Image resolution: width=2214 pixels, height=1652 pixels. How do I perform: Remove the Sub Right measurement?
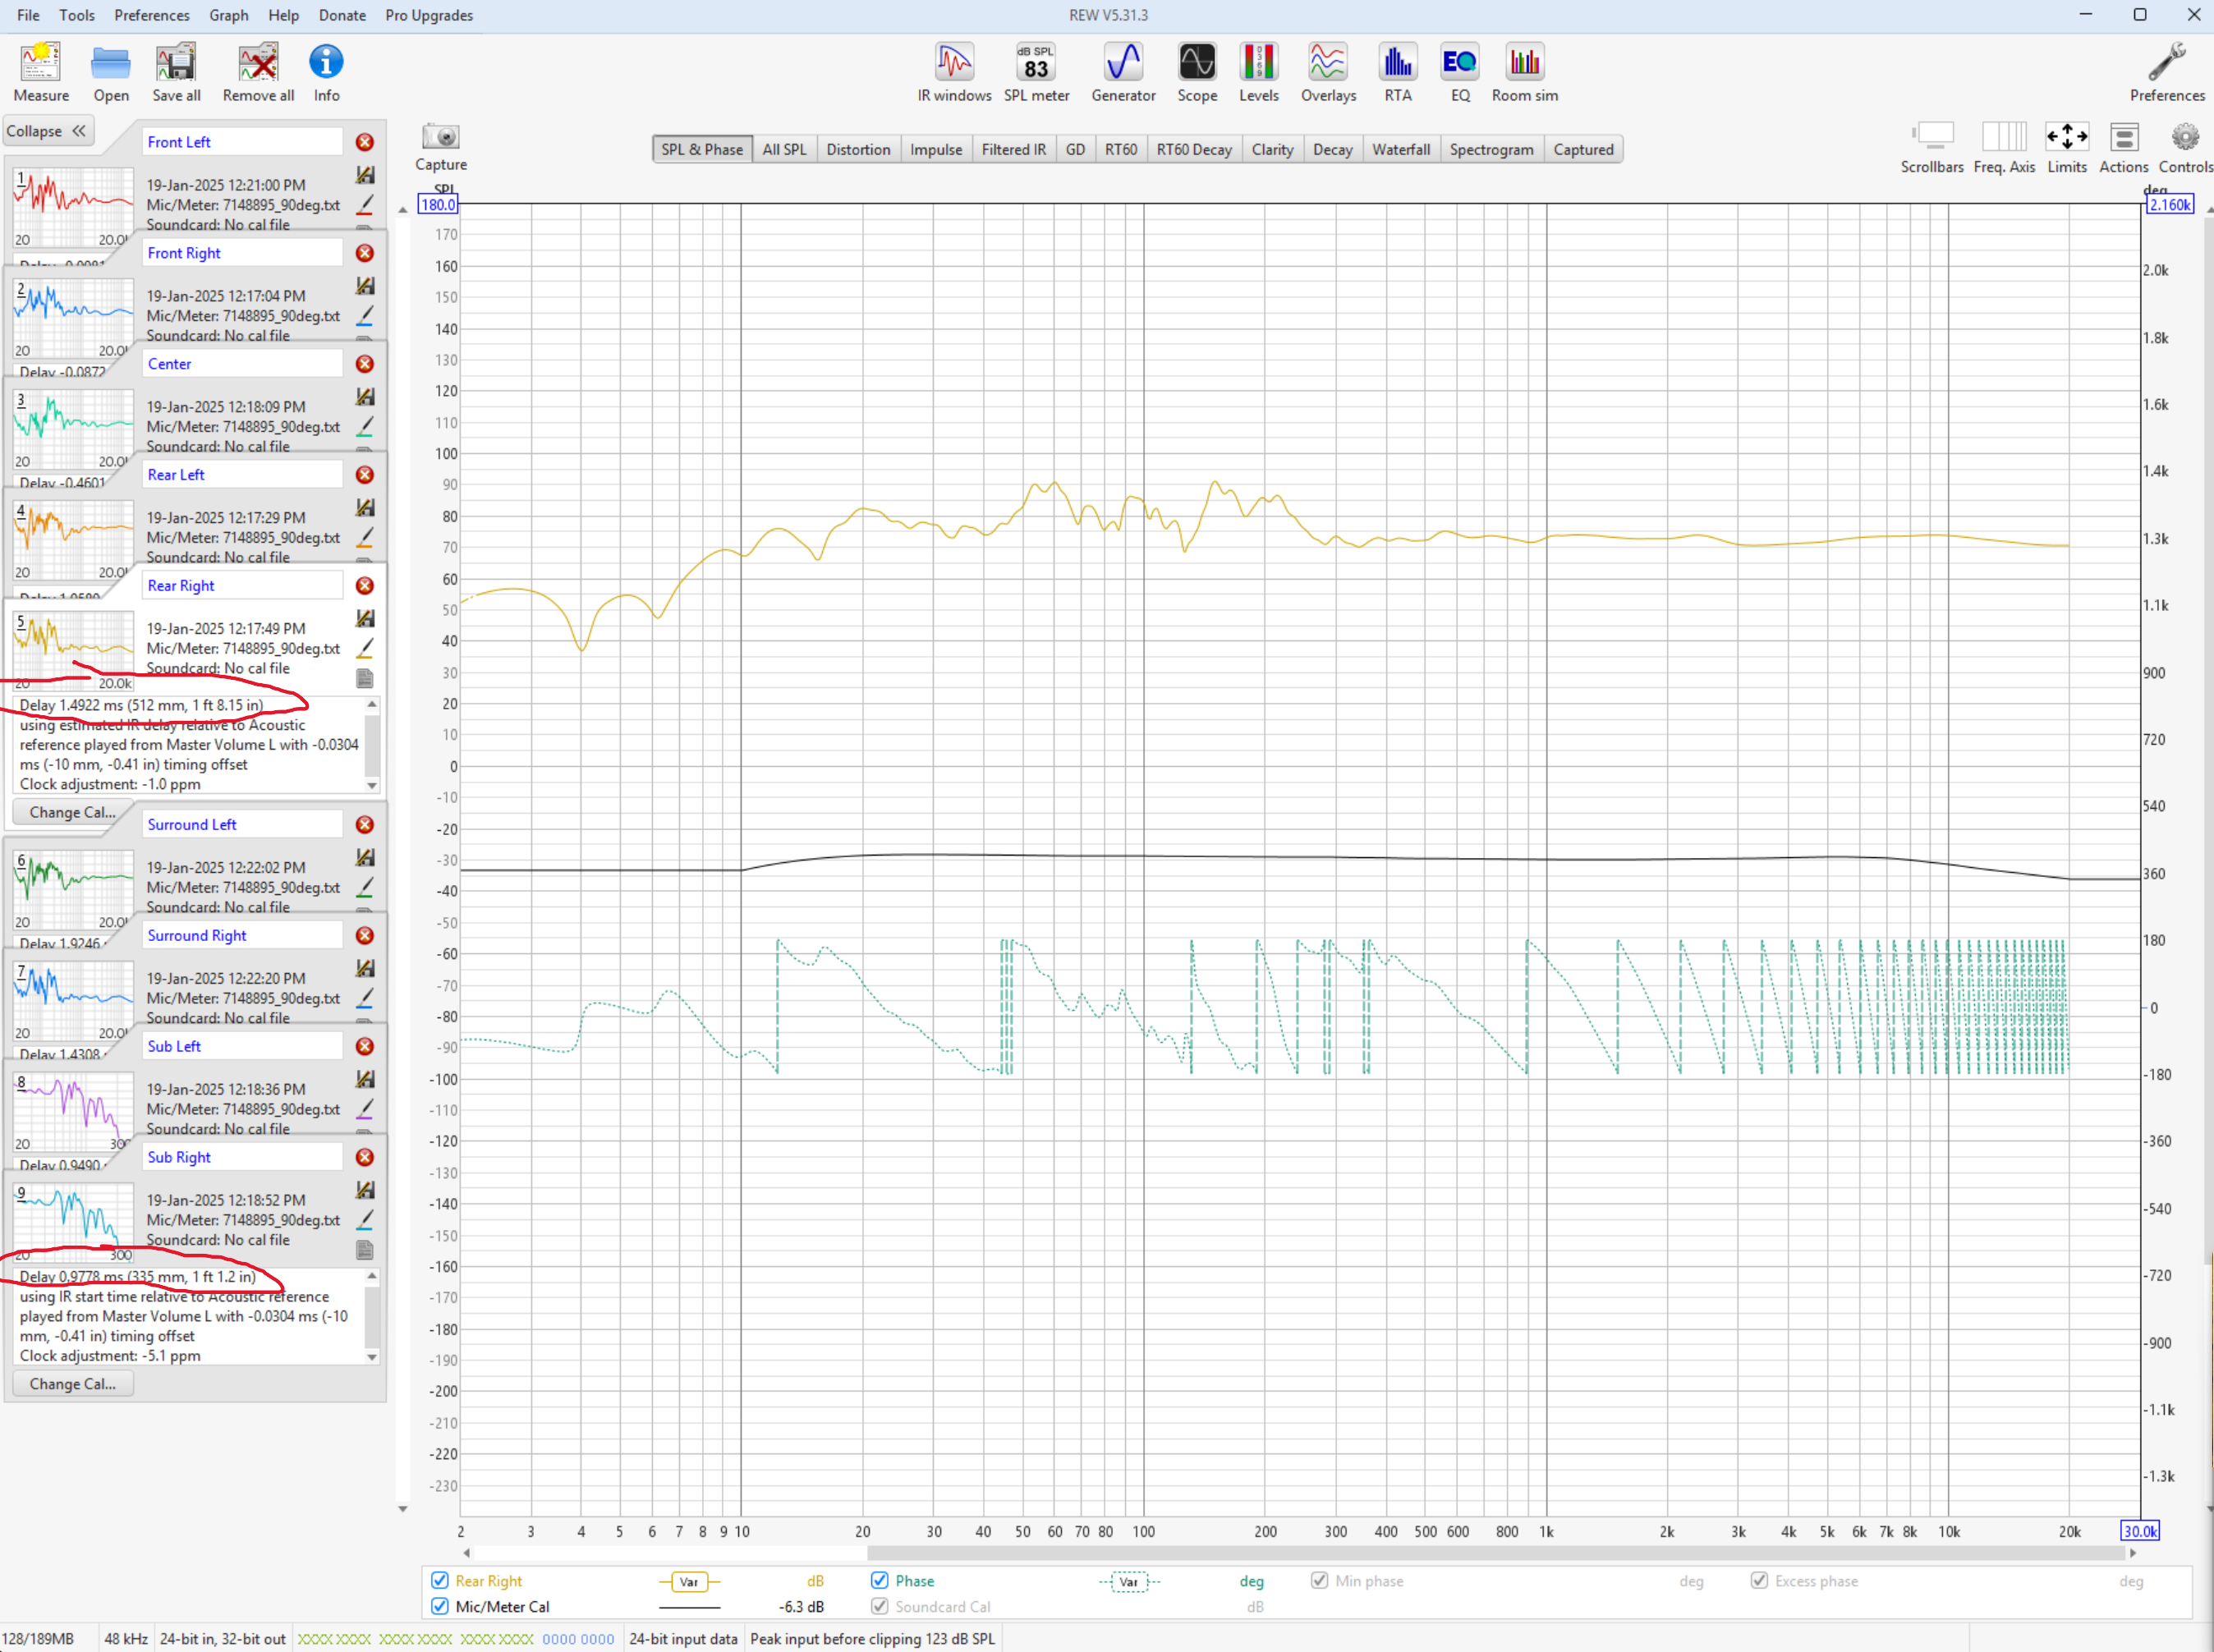tap(365, 1157)
